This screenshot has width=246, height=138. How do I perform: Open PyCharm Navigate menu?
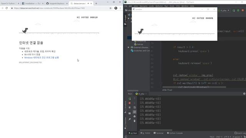tap(143, 6)
